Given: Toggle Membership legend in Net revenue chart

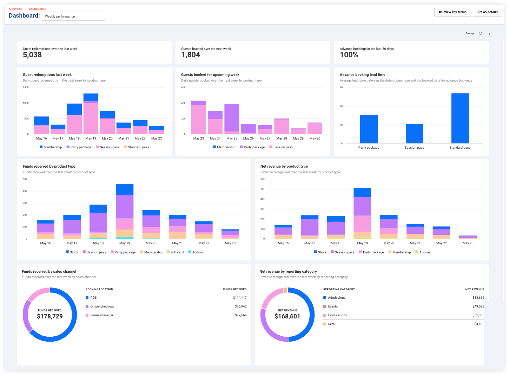Looking at the screenshot, I should pyautogui.click(x=399, y=252).
